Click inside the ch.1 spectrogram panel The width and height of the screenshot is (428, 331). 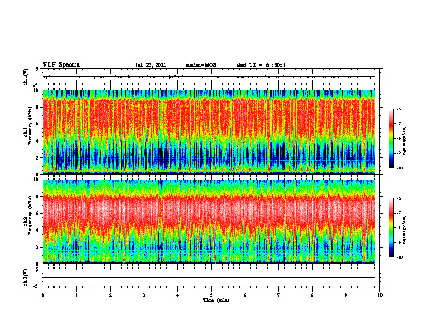click(x=209, y=131)
